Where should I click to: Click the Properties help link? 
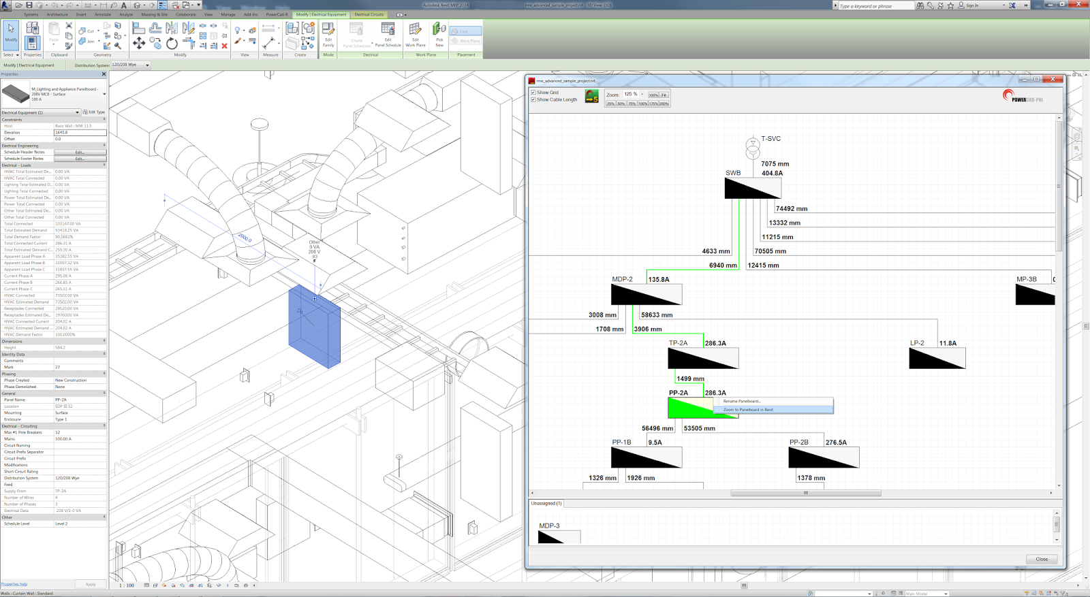pyautogui.click(x=14, y=584)
